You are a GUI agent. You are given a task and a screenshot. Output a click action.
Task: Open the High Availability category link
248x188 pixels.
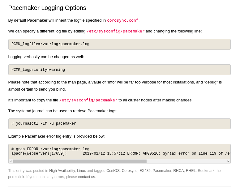click(62, 171)
